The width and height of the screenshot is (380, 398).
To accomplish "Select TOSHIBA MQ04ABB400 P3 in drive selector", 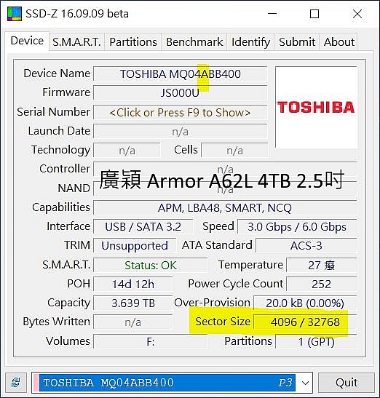I will click(165, 383).
